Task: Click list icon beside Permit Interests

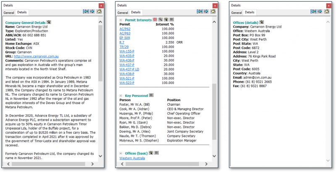Action: tap(171, 19)
